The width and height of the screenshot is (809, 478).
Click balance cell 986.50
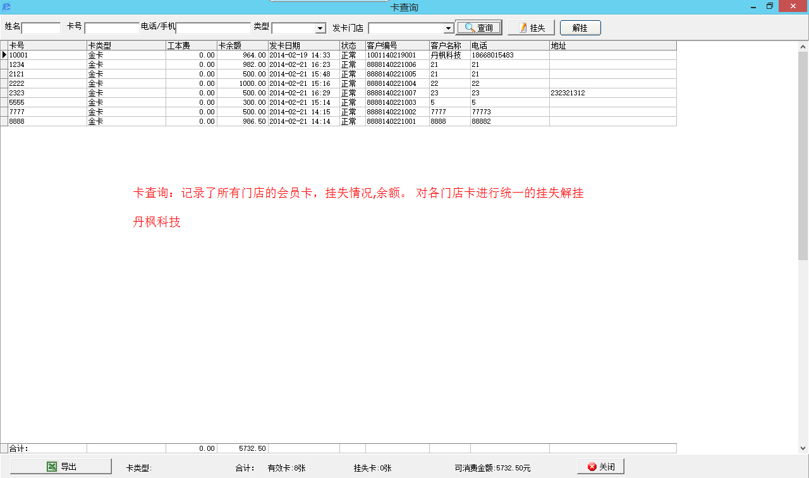pos(243,121)
